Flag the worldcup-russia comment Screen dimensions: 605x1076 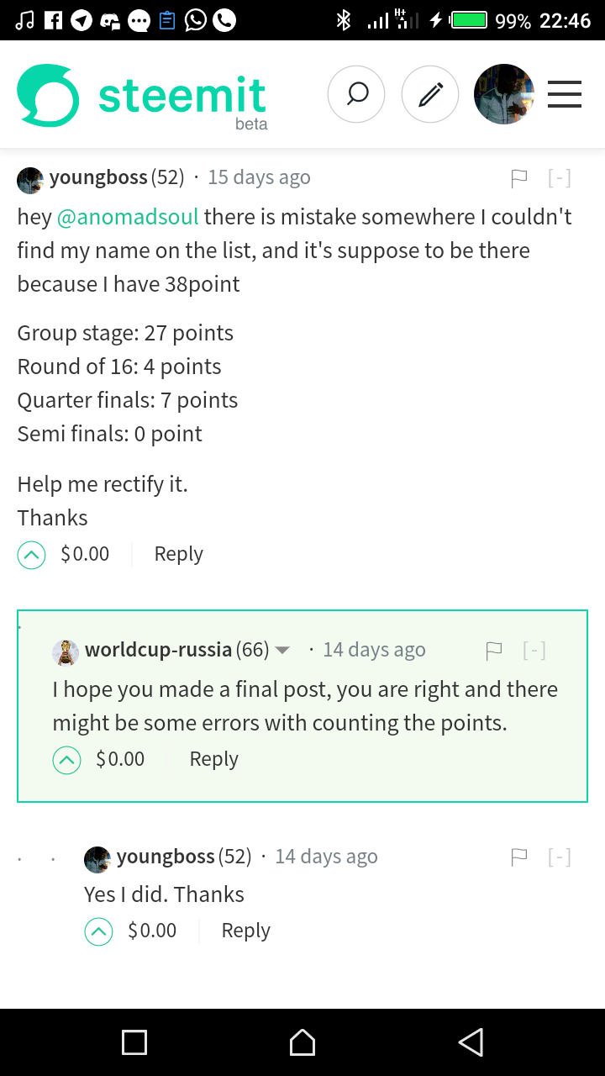tap(494, 651)
